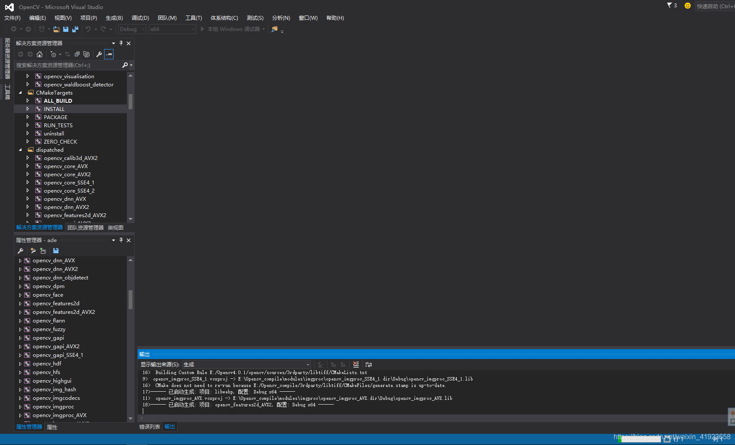The width and height of the screenshot is (735, 445).
Task: Click Add New Property Sheet icon
Action: coord(33,251)
